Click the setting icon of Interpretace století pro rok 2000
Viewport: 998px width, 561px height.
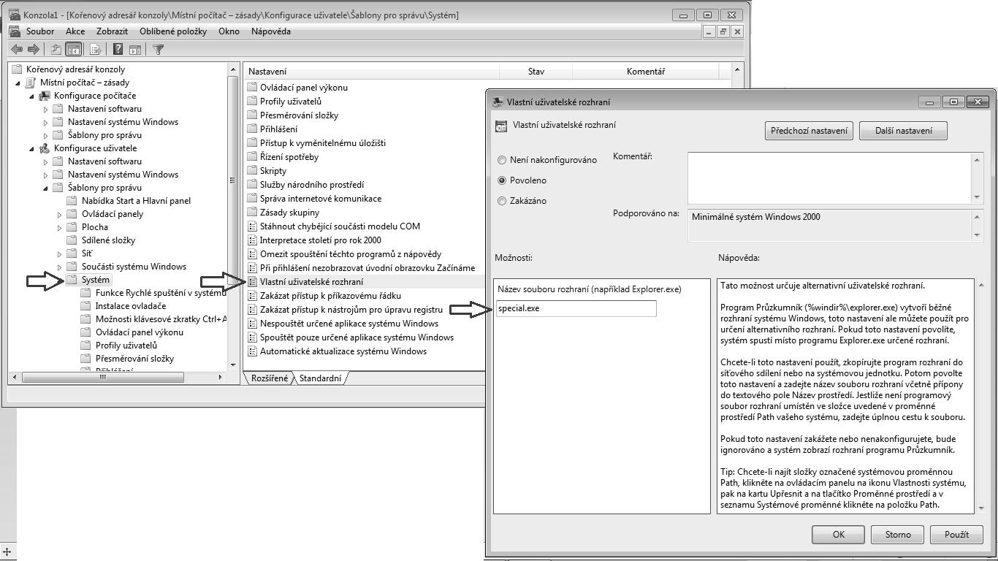253,240
